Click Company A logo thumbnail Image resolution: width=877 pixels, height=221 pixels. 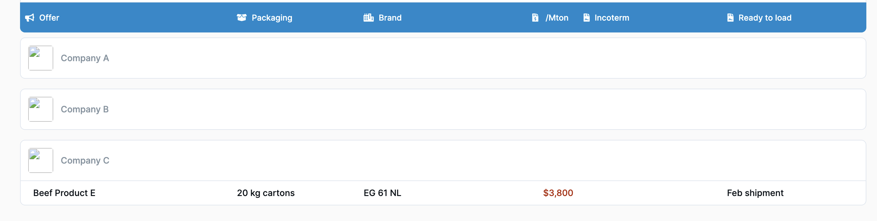pyautogui.click(x=40, y=58)
